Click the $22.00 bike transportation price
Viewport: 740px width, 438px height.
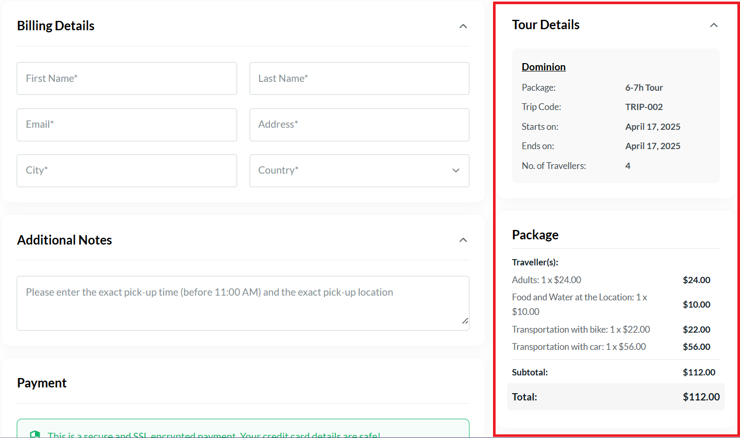pos(696,330)
